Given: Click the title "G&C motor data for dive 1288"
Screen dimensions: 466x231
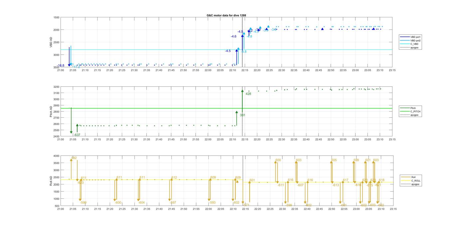Looking at the screenshot, I should (226, 15).
